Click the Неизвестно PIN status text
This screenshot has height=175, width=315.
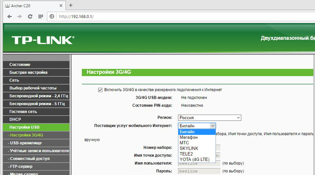[x=192, y=105]
